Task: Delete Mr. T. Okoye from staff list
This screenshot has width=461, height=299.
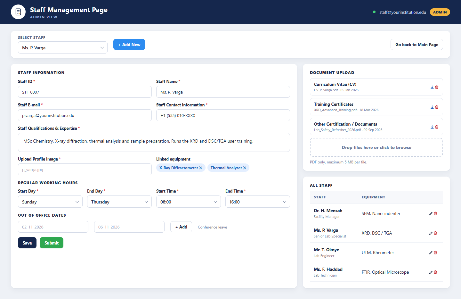Action: pos(435,253)
